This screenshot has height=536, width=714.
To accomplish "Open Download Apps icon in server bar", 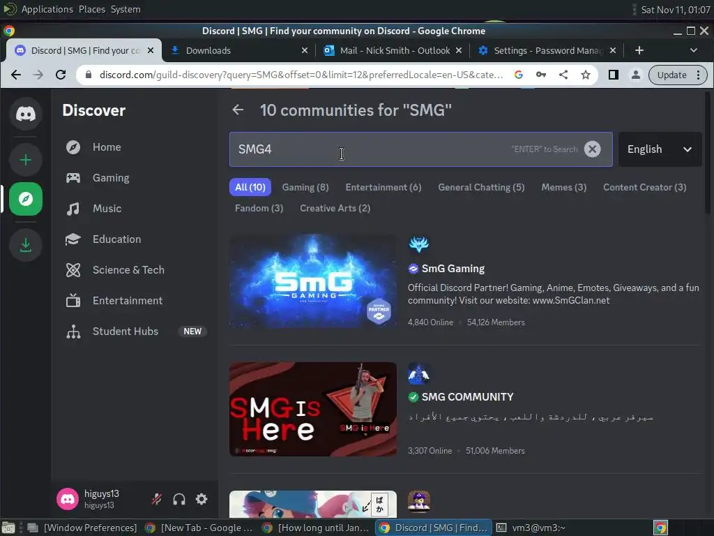I will (x=26, y=245).
